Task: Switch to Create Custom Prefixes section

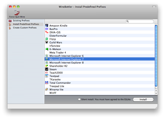Action: point(24,28)
